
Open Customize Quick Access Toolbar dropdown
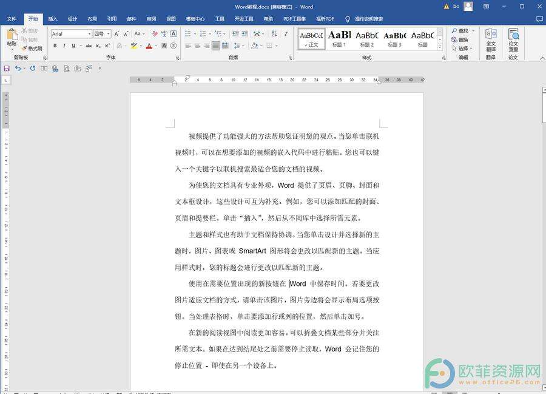(99, 69)
